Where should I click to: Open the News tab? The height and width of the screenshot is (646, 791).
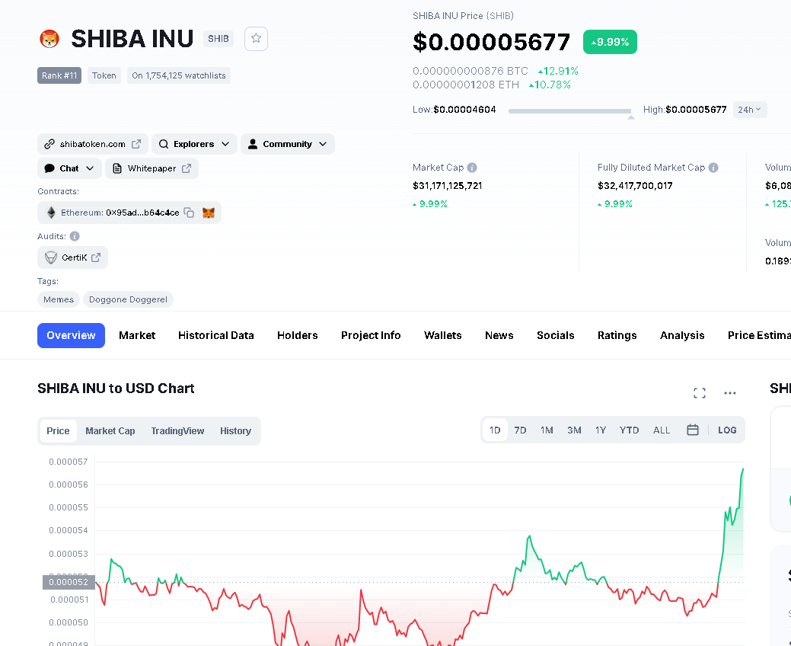[x=499, y=335]
